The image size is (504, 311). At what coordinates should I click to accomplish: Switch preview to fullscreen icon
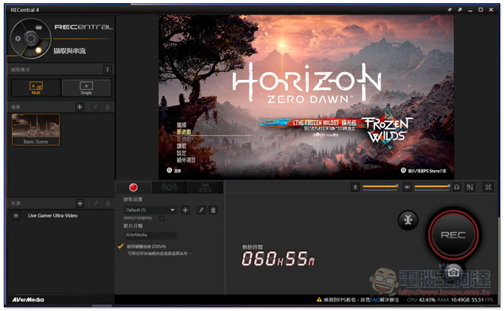pos(488,187)
